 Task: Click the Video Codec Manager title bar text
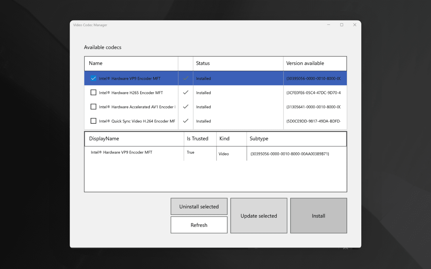click(x=90, y=25)
